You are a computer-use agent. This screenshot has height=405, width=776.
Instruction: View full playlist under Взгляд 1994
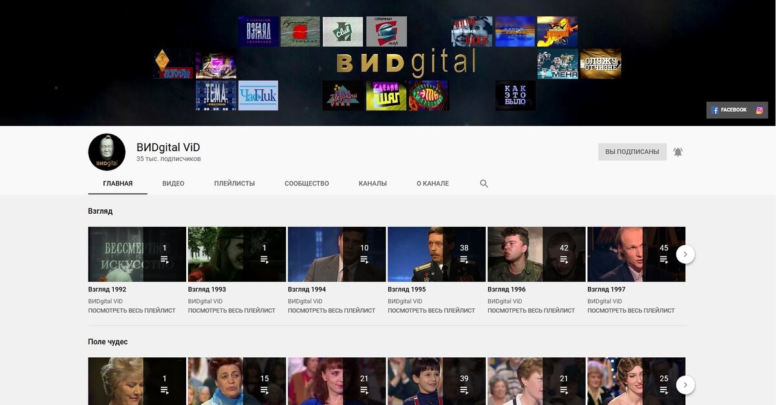click(332, 311)
